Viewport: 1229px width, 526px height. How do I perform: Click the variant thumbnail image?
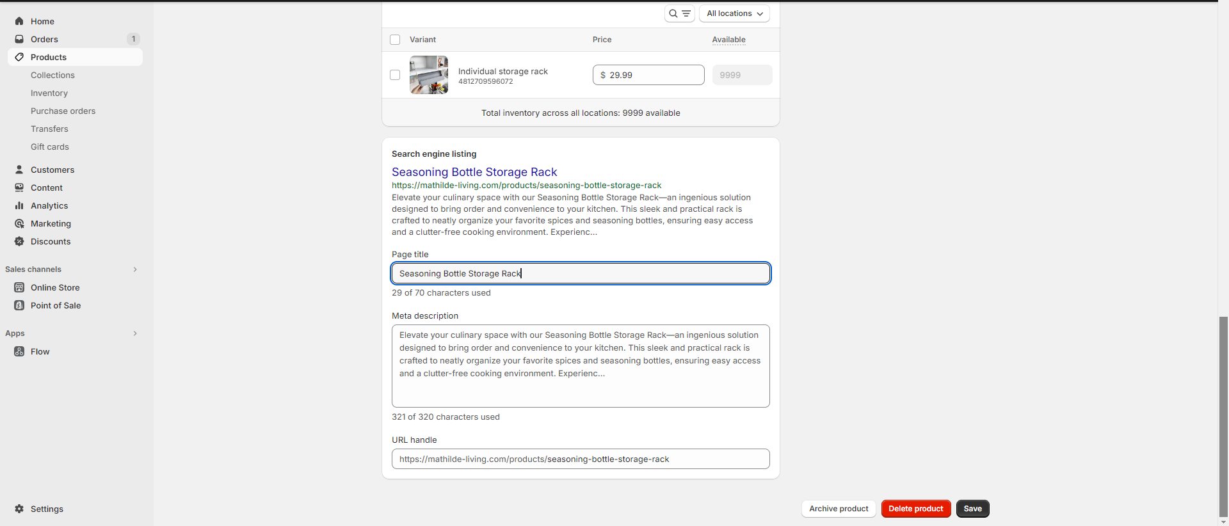tap(429, 75)
